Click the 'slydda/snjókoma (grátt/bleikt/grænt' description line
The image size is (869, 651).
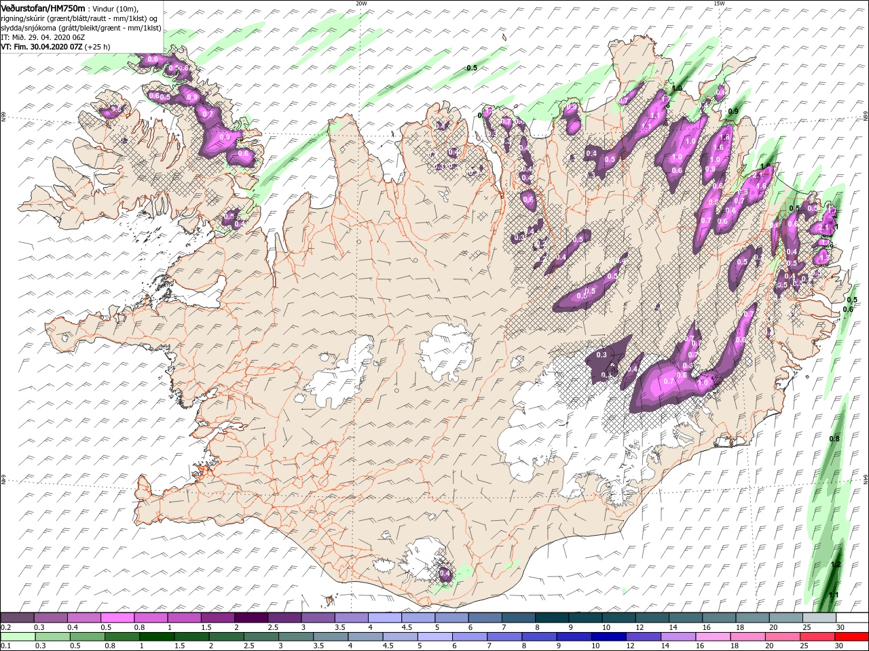(x=81, y=28)
